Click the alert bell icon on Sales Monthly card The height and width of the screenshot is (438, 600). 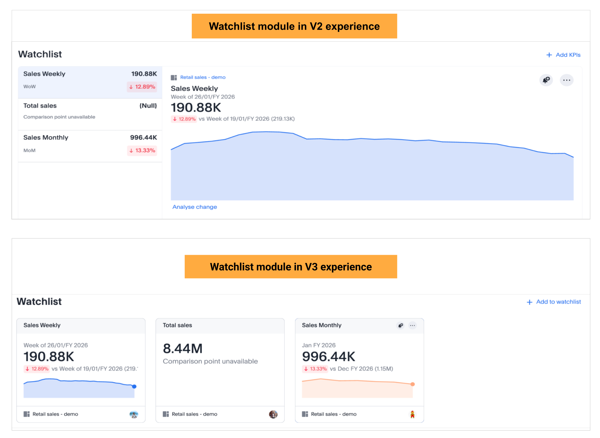(x=400, y=325)
